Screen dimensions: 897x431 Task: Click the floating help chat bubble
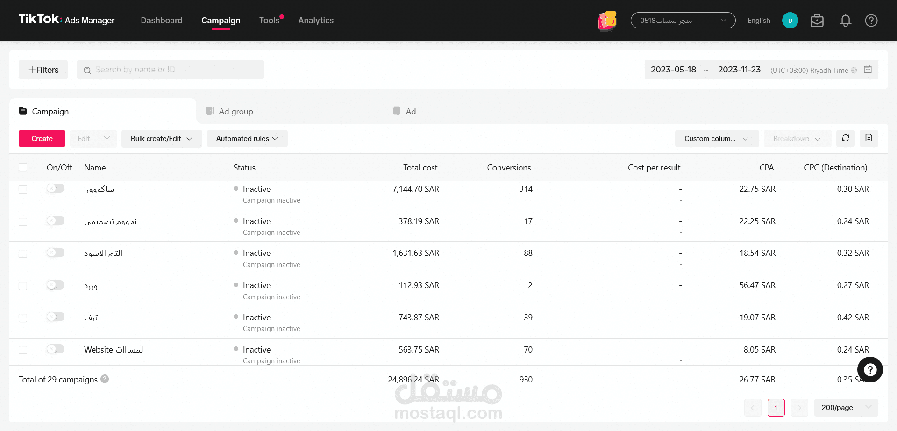(869, 370)
